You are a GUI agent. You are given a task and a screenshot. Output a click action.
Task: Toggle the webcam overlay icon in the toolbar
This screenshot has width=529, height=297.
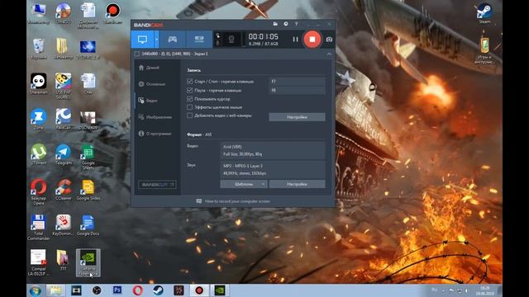coord(231,40)
